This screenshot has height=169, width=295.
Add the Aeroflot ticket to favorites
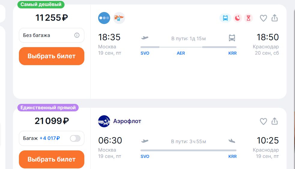pyautogui.click(x=263, y=121)
